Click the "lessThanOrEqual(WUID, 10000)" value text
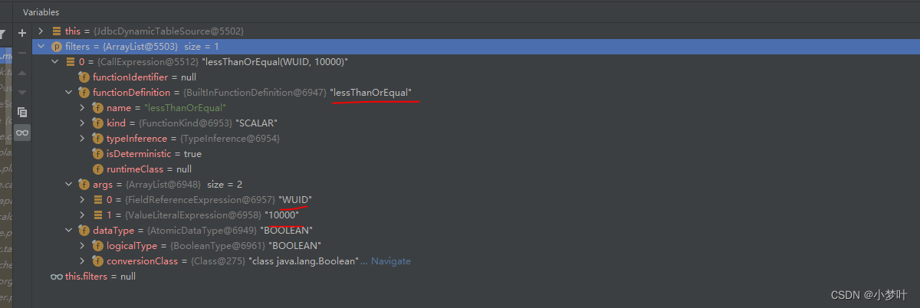The image size is (920, 308). point(275,62)
